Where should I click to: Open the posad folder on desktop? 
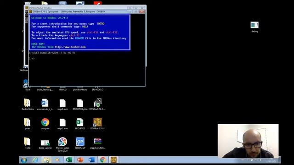click(x=28, y=122)
